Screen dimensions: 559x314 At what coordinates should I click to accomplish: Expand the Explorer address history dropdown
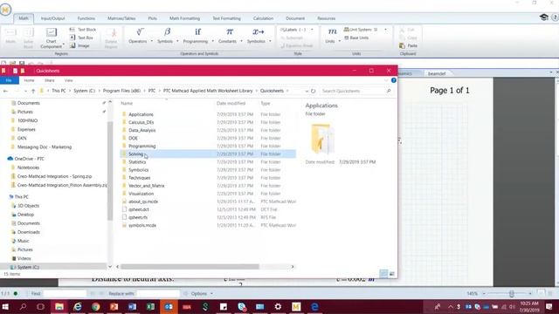point(307,91)
